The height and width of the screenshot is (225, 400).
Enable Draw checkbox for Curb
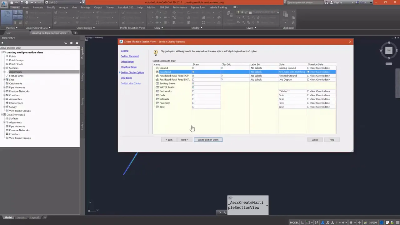(193, 95)
